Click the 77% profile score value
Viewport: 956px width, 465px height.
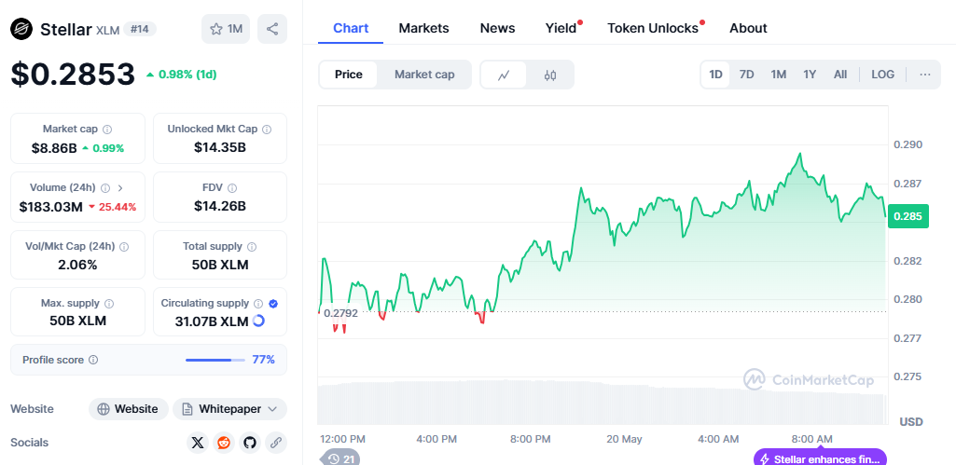click(263, 361)
